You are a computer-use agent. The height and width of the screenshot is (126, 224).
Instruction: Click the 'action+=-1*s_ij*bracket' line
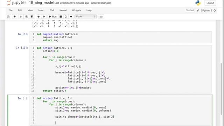point(73,88)
